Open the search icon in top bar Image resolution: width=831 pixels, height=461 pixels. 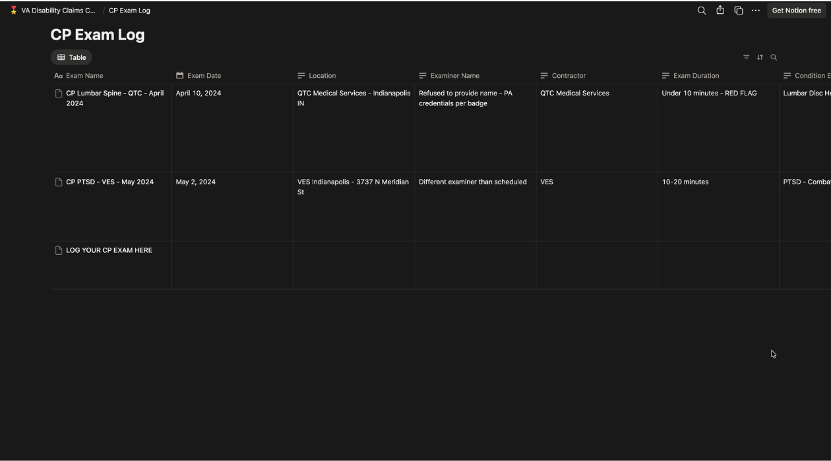click(x=702, y=11)
